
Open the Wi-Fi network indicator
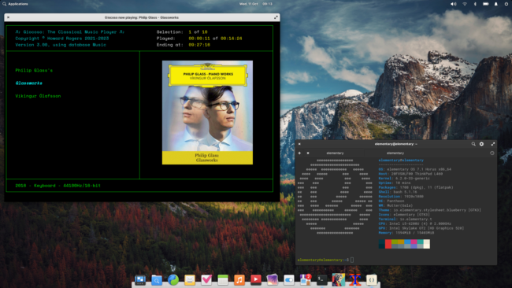[465, 4]
